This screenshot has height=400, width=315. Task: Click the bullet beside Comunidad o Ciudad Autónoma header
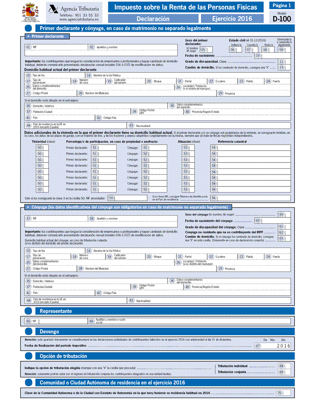[x=29, y=383]
